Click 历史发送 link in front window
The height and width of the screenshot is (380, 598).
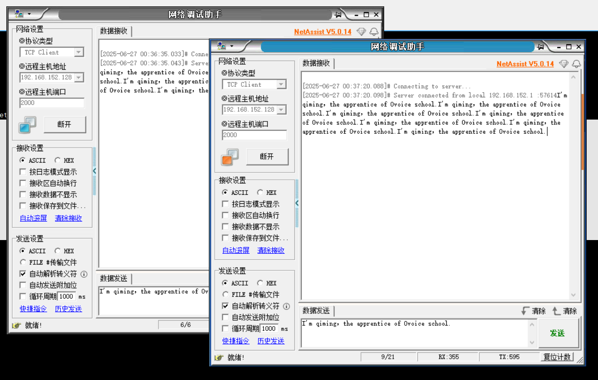(271, 341)
